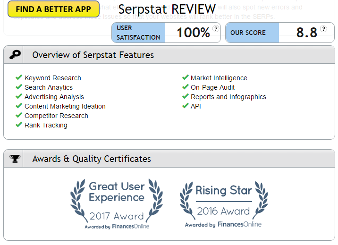
Task: Click the 8.8 score value
Action: click(x=307, y=33)
